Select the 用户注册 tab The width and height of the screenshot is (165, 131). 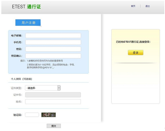[28, 22]
